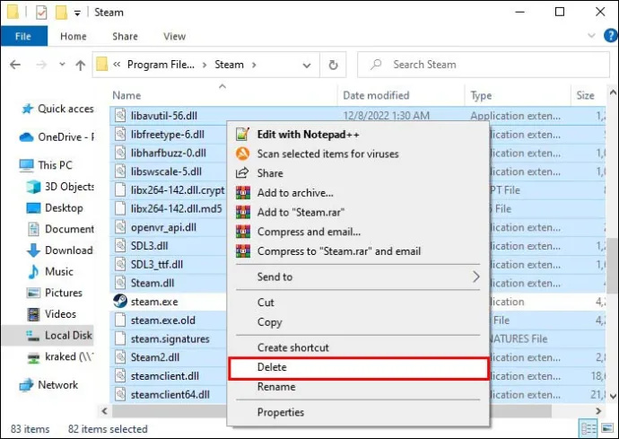Viewport: 619px width, 439px height.
Task: Click the Steam logo icon of steam.exe
Action: click(120, 302)
